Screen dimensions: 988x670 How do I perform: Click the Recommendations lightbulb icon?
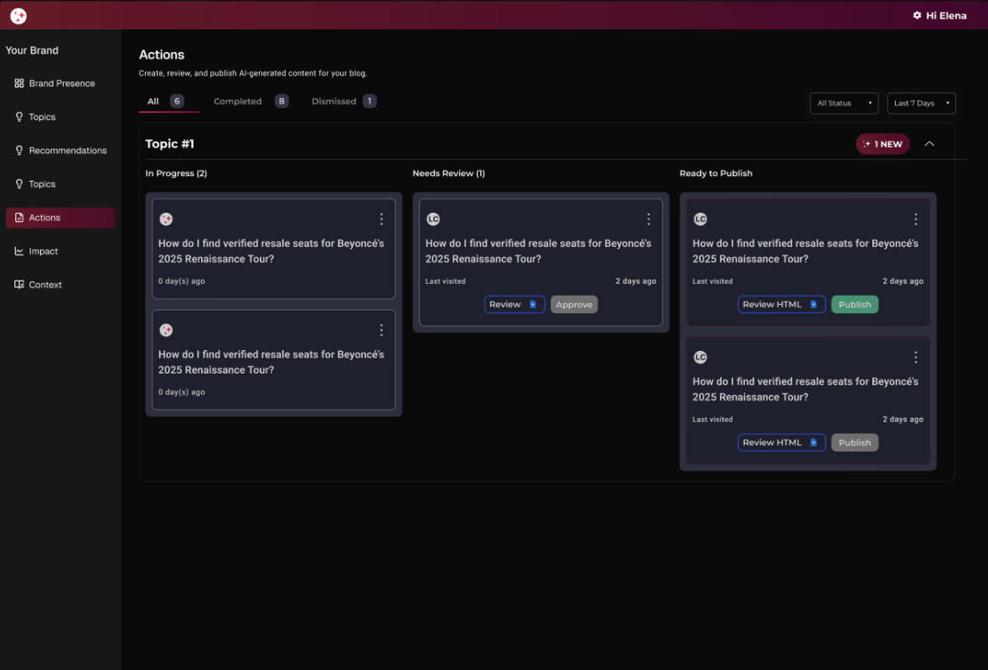tap(18, 150)
